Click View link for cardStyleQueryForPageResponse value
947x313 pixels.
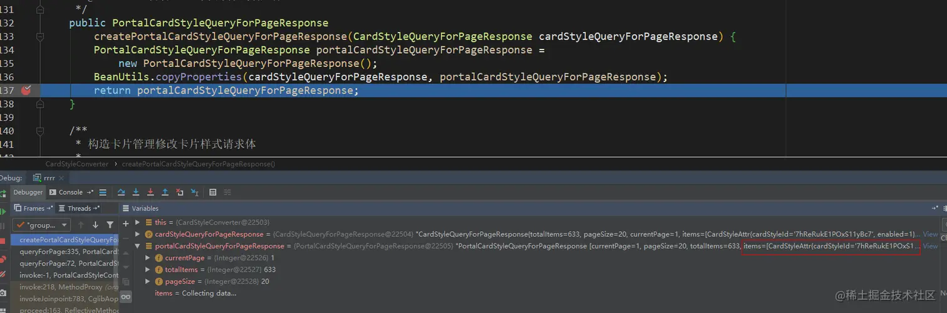click(930, 234)
